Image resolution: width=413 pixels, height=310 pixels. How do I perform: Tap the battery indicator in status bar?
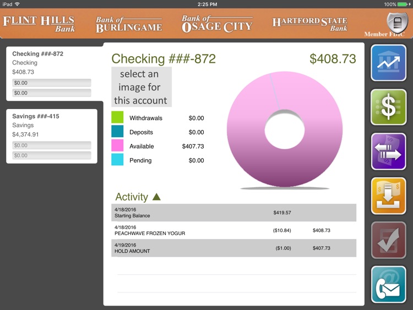pos(403,4)
